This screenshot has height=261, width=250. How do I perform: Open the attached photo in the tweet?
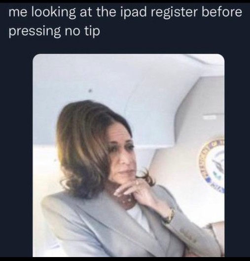pos(129,155)
